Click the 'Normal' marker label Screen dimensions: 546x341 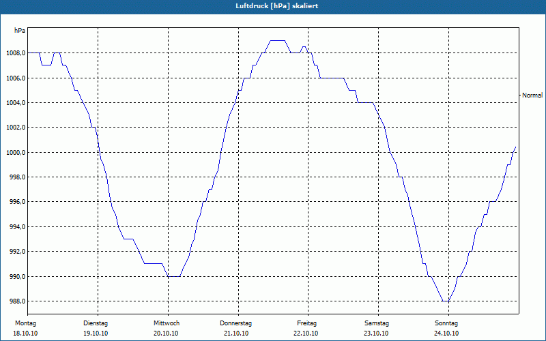coord(532,95)
